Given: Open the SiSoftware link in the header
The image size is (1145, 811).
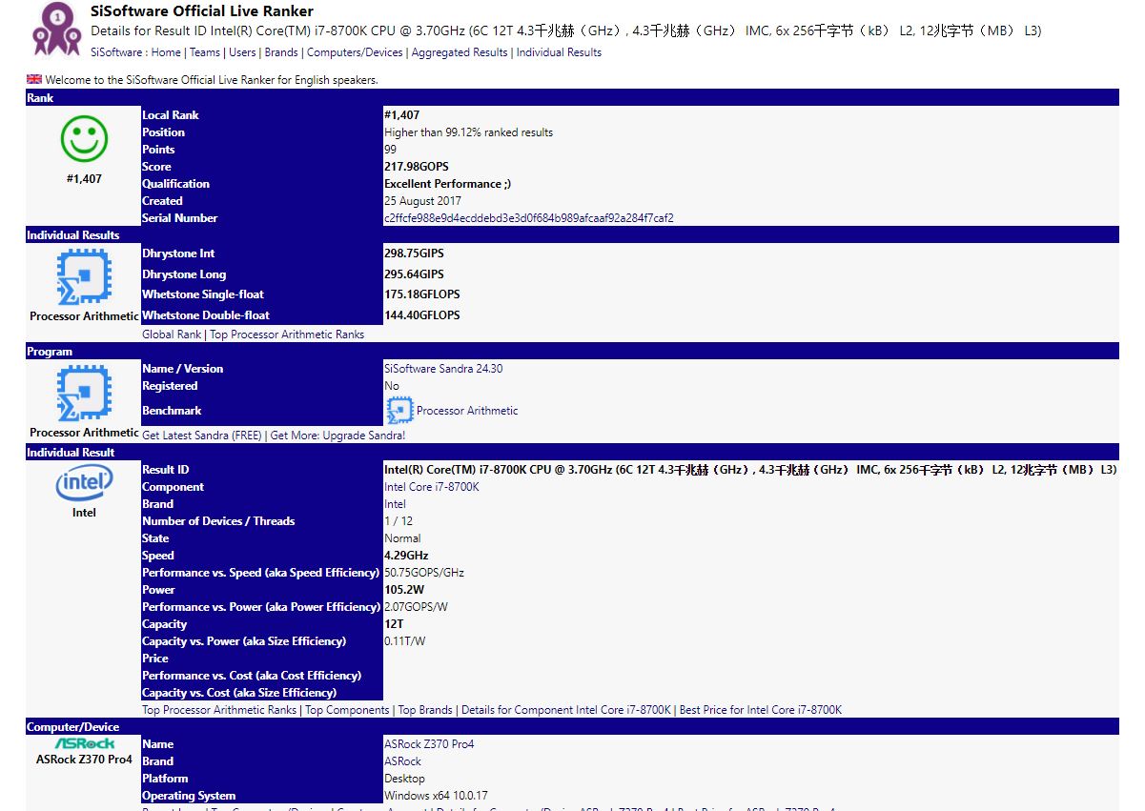Looking at the screenshot, I should 116,52.
